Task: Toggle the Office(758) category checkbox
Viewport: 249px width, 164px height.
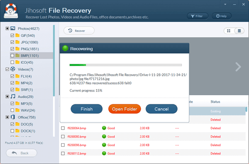Action: (7, 117)
